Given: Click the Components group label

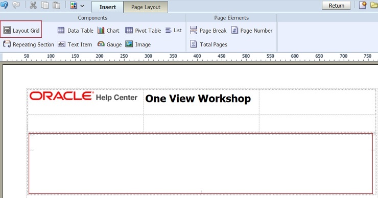Looking at the screenshot, I should [x=92, y=18].
